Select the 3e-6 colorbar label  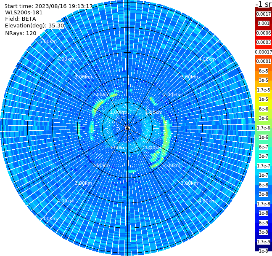click(264, 118)
